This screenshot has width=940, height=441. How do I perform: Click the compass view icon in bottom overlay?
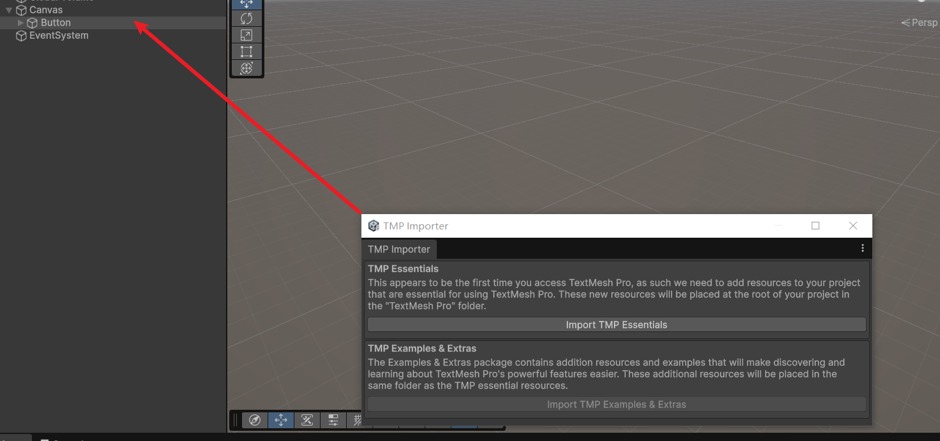pyautogui.click(x=254, y=419)
